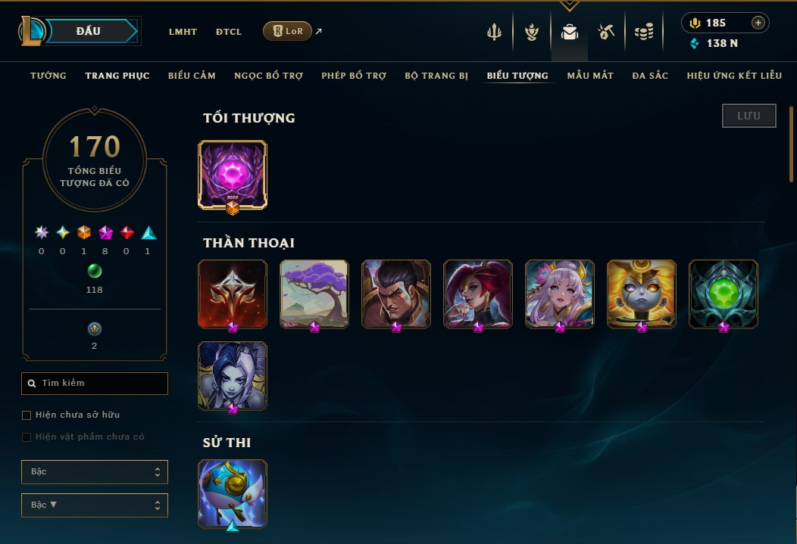This screenshot has width=797, height=544.
Task: Go to the Ngọc Bổ Trợ tab
Action: (268, 76)
